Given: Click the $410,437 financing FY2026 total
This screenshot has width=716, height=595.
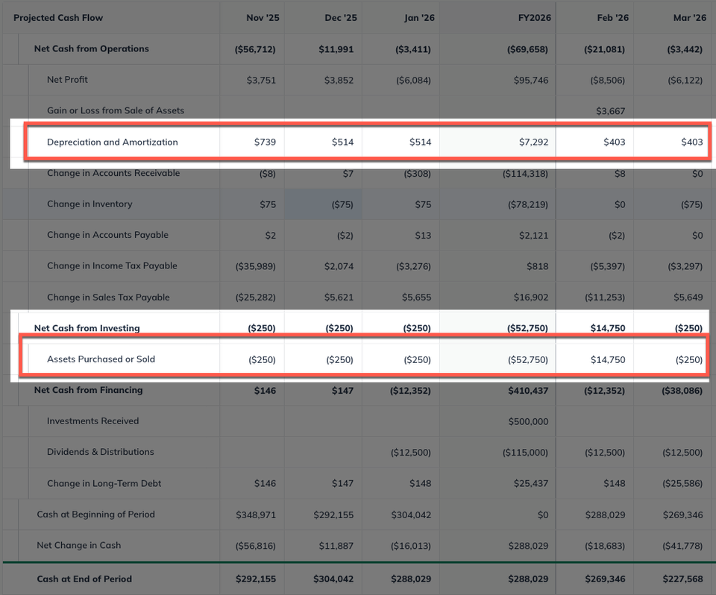Looking at the screenshot, I should click(528, 391).
